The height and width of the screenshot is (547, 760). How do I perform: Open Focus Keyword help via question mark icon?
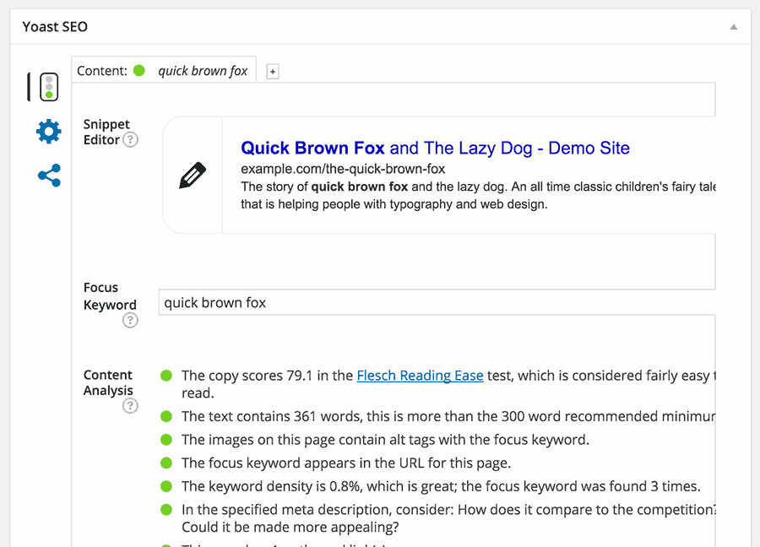(130, 321)
